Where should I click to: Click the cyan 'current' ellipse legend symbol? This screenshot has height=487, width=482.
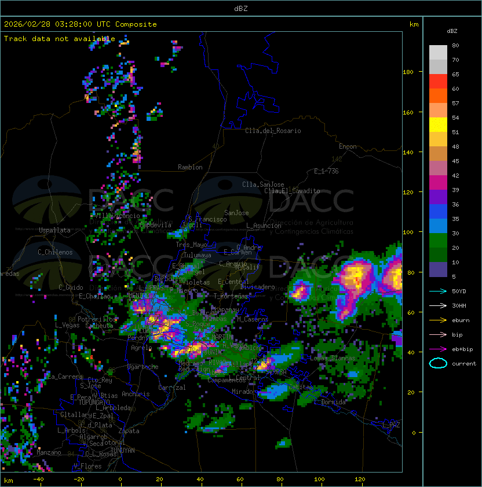coord(438,363)
